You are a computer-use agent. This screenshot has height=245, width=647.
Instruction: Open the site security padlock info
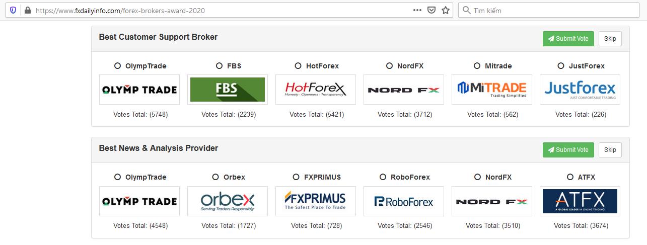coord(27,10)
